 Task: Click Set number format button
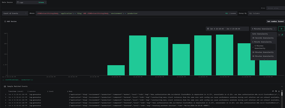coord(275,21)
